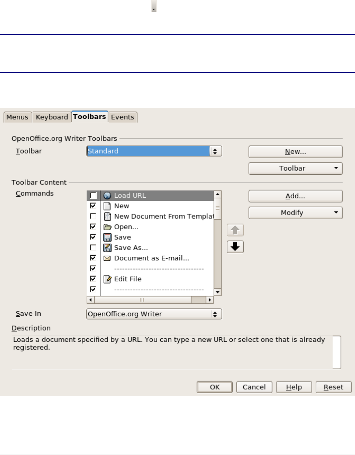Select the Save command text
The image size is (355, 455).
coord(123,237)
